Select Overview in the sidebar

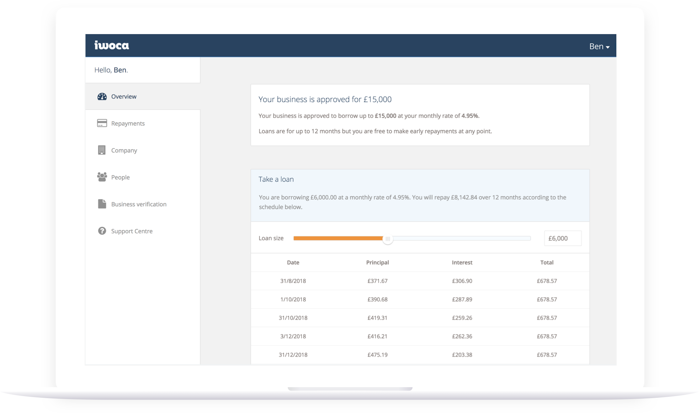point(123,96)
